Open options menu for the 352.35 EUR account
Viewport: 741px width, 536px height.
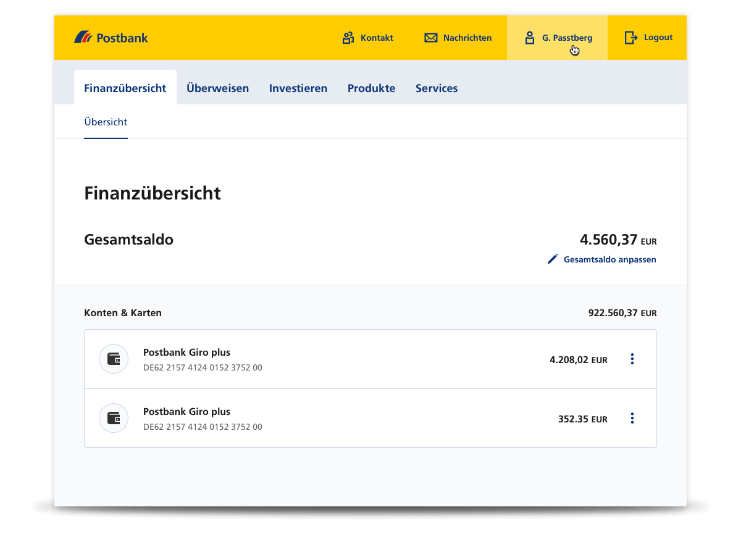632,418
